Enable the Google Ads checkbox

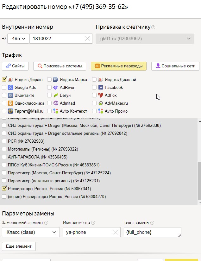4,87
